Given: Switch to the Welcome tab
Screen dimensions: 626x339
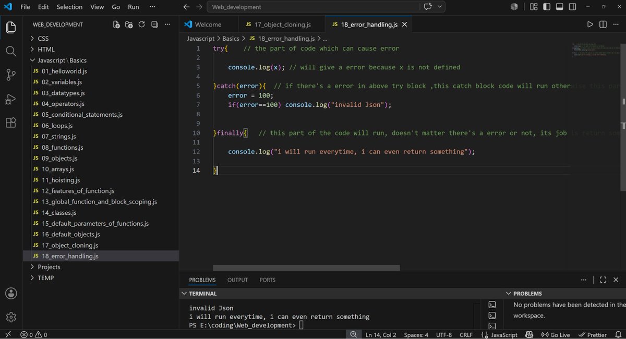Looking at the screenshot, I should click(x=209, y=25).
